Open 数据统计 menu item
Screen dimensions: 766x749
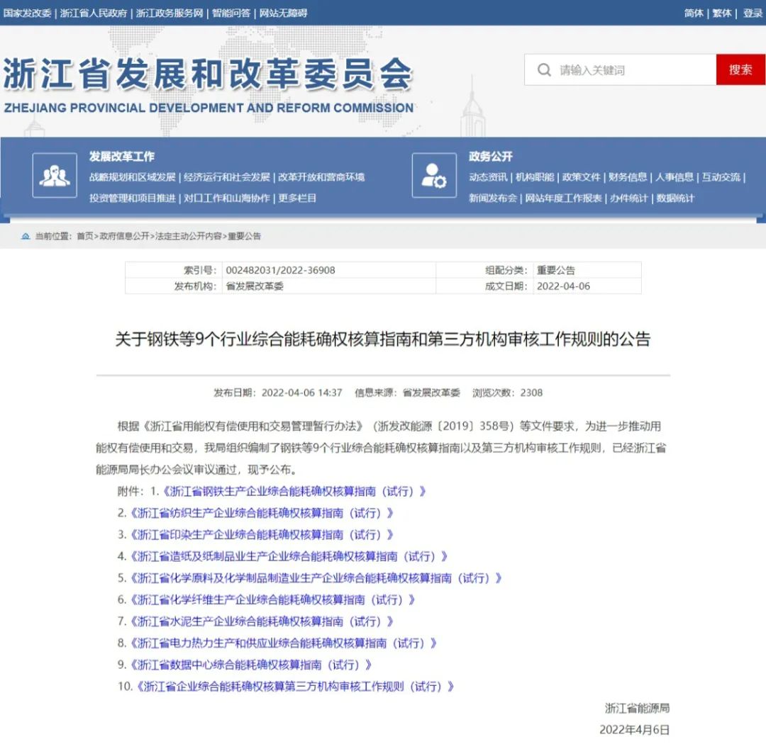click(675, 198)
